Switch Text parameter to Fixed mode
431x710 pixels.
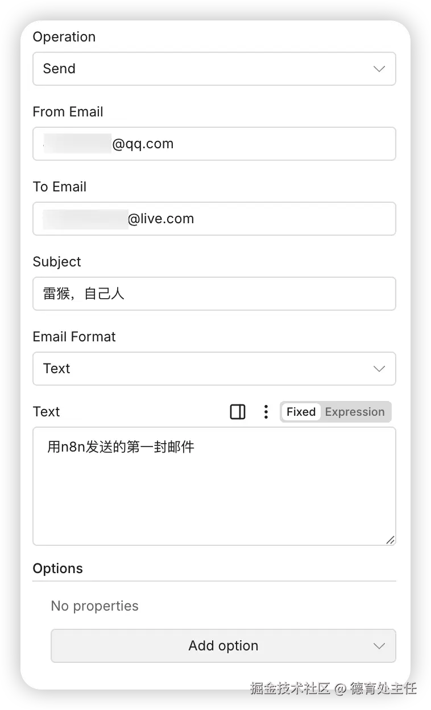click(301, 412)
